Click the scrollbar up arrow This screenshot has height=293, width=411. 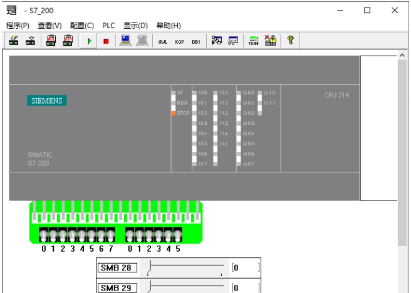tap(402, 55)
